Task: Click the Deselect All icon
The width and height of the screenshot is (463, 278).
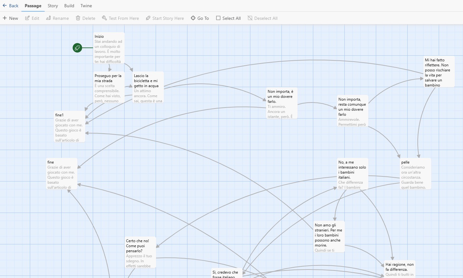Action: pyautogui.click(x=250, y=18)
